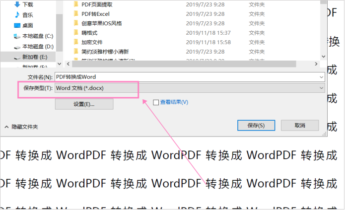The height and width of the screenshot is (210, 345).
Task: Click the 文件夹 type cell for 嗨格式
Action: click(x=257, y=33)
